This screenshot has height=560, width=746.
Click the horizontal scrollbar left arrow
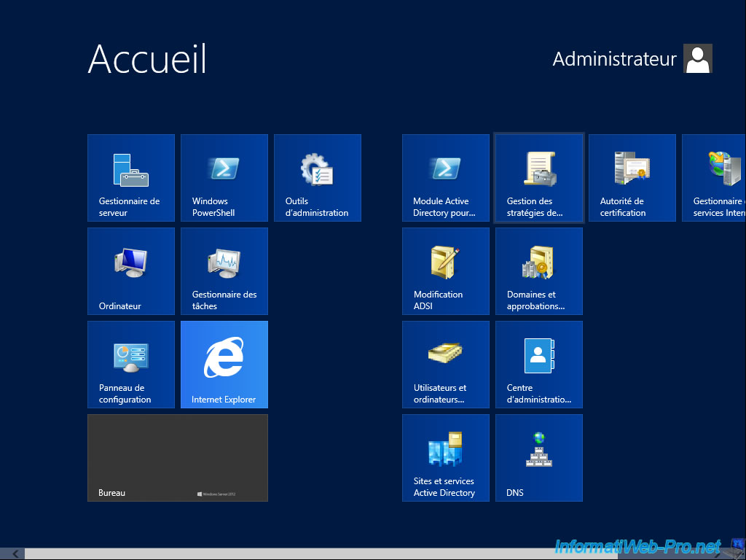point(15,554)
